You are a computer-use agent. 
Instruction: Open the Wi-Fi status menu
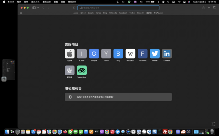pyautogui.click(x=179, y=2)
